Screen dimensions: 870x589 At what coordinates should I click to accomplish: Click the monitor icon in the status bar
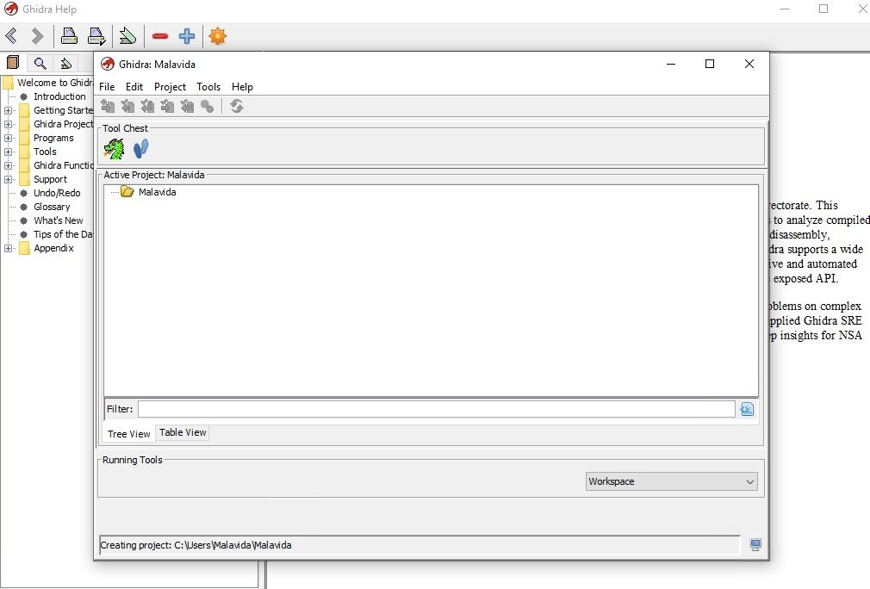tap(755, 544)
